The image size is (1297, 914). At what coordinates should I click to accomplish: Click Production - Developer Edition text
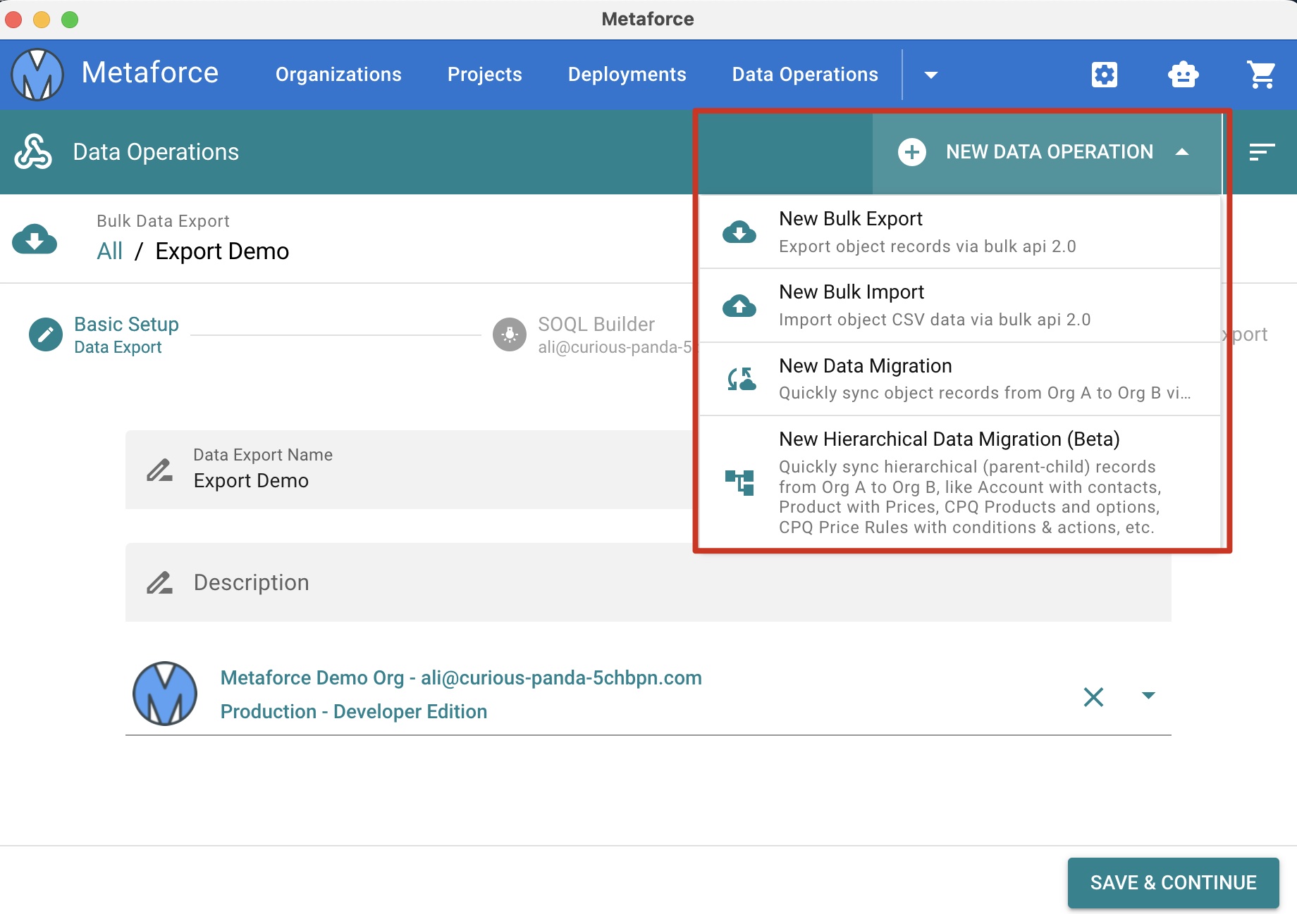(x=354, y=712)
